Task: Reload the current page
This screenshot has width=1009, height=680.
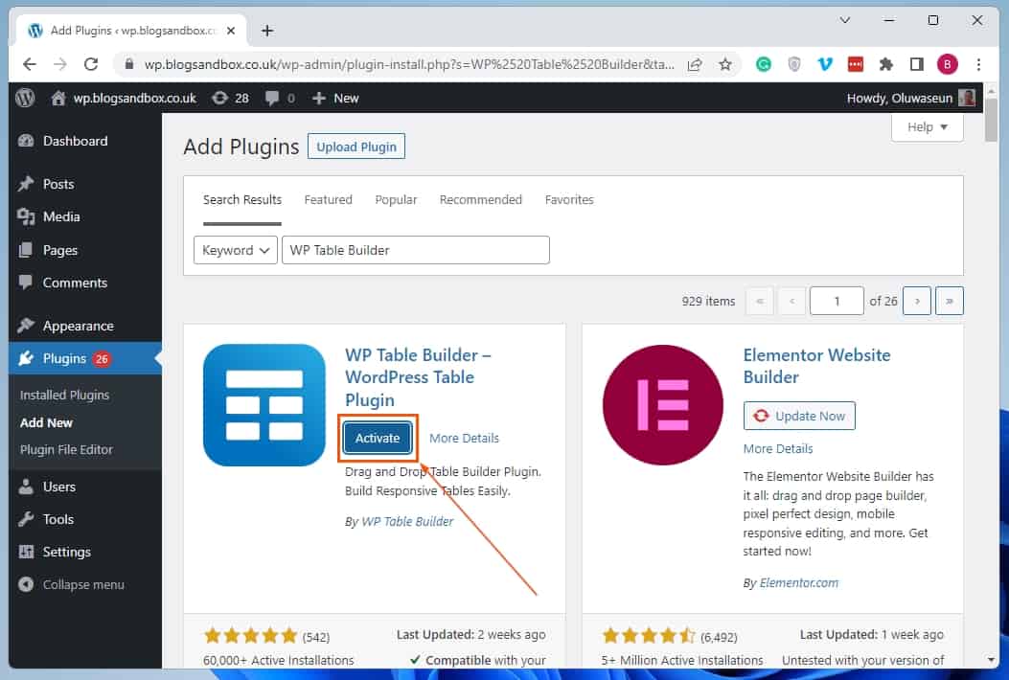Action: point(91,64)
